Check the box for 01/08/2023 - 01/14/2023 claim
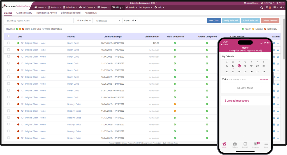The image size is (287, 155). point(8,97)
